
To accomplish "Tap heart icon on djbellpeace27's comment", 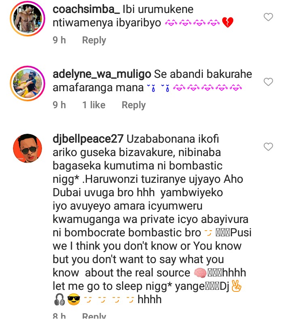I will pos(268,146).
